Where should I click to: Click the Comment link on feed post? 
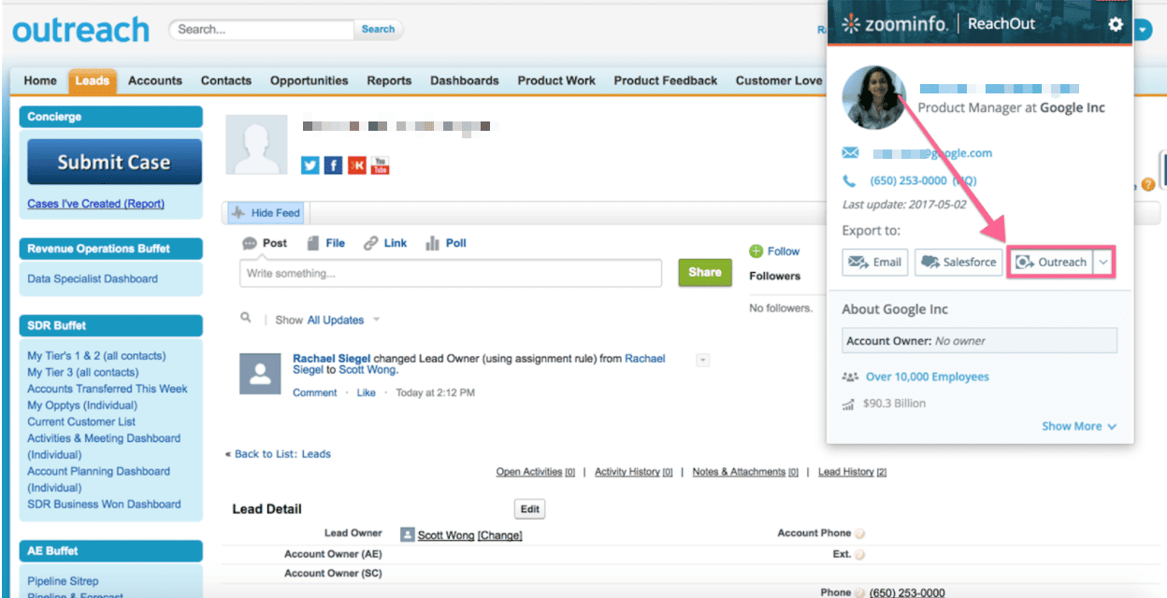315,392
